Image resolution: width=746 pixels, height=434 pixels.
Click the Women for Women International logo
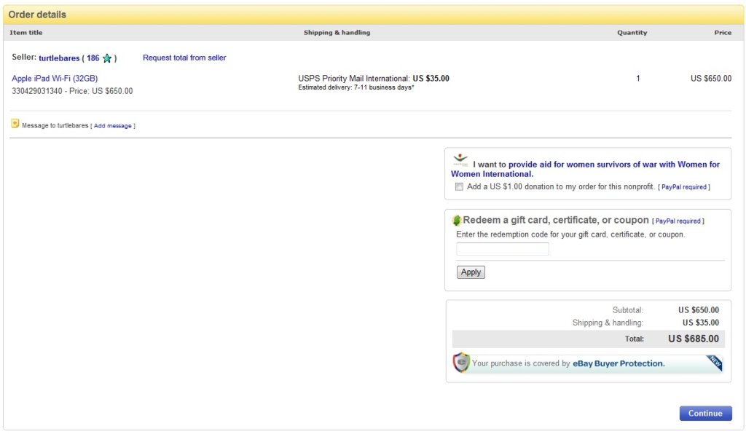click(x=460, y=159)
